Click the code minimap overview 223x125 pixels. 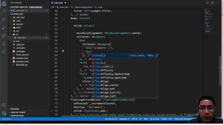pos(211,20)
